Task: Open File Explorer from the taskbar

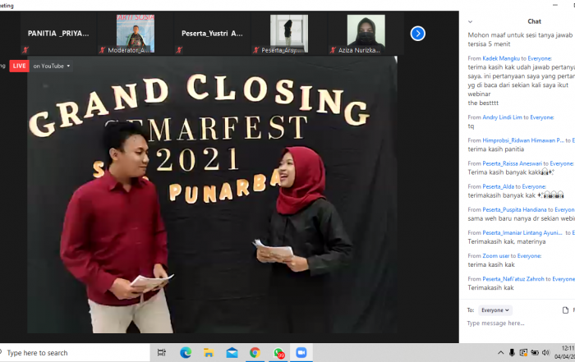Action: [209, 352]
